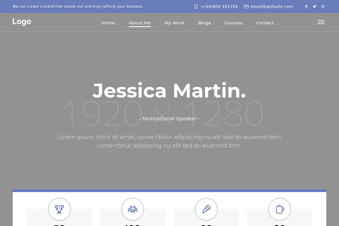Click the trophy icon circle
Viewport: 339px width, 226px height.
pyautogui.click(x=59, y=209)
